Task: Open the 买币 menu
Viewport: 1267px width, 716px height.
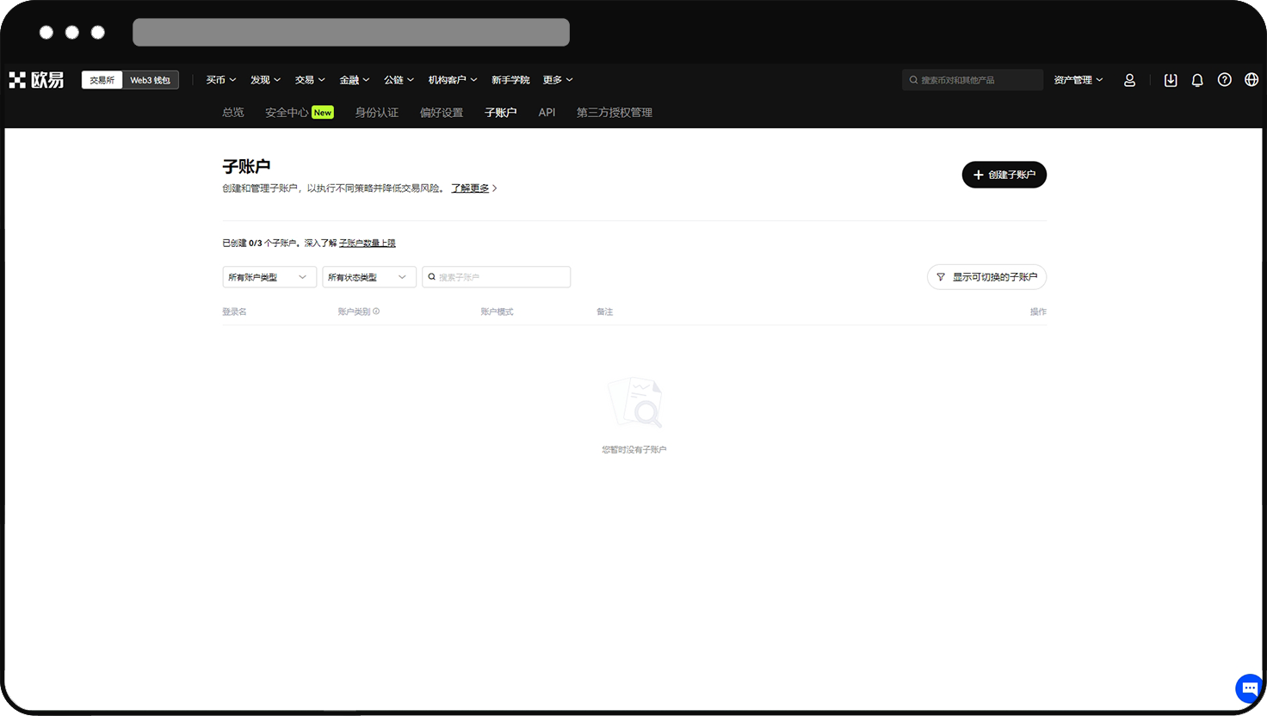Action: [220, 80]
